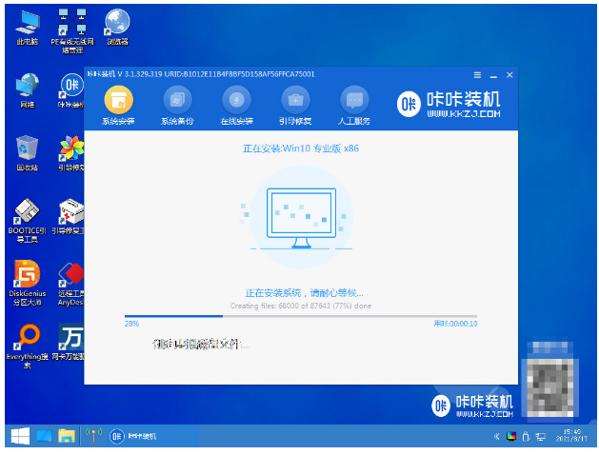Open the AnyDesk remote tool icon
This screenshot has height=455, width=599.
pyautogui.click(x=70, y=284)
